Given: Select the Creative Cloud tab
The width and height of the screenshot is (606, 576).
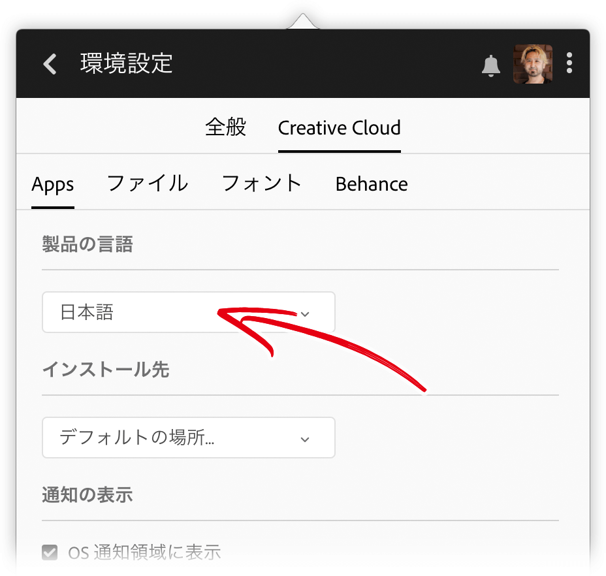Looking at the screenshot, I should coord(340,128).
